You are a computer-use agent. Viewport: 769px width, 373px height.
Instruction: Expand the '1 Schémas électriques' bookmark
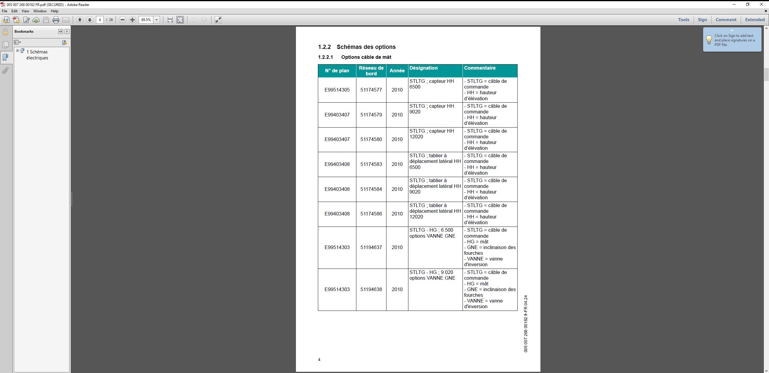coord(18,51)
